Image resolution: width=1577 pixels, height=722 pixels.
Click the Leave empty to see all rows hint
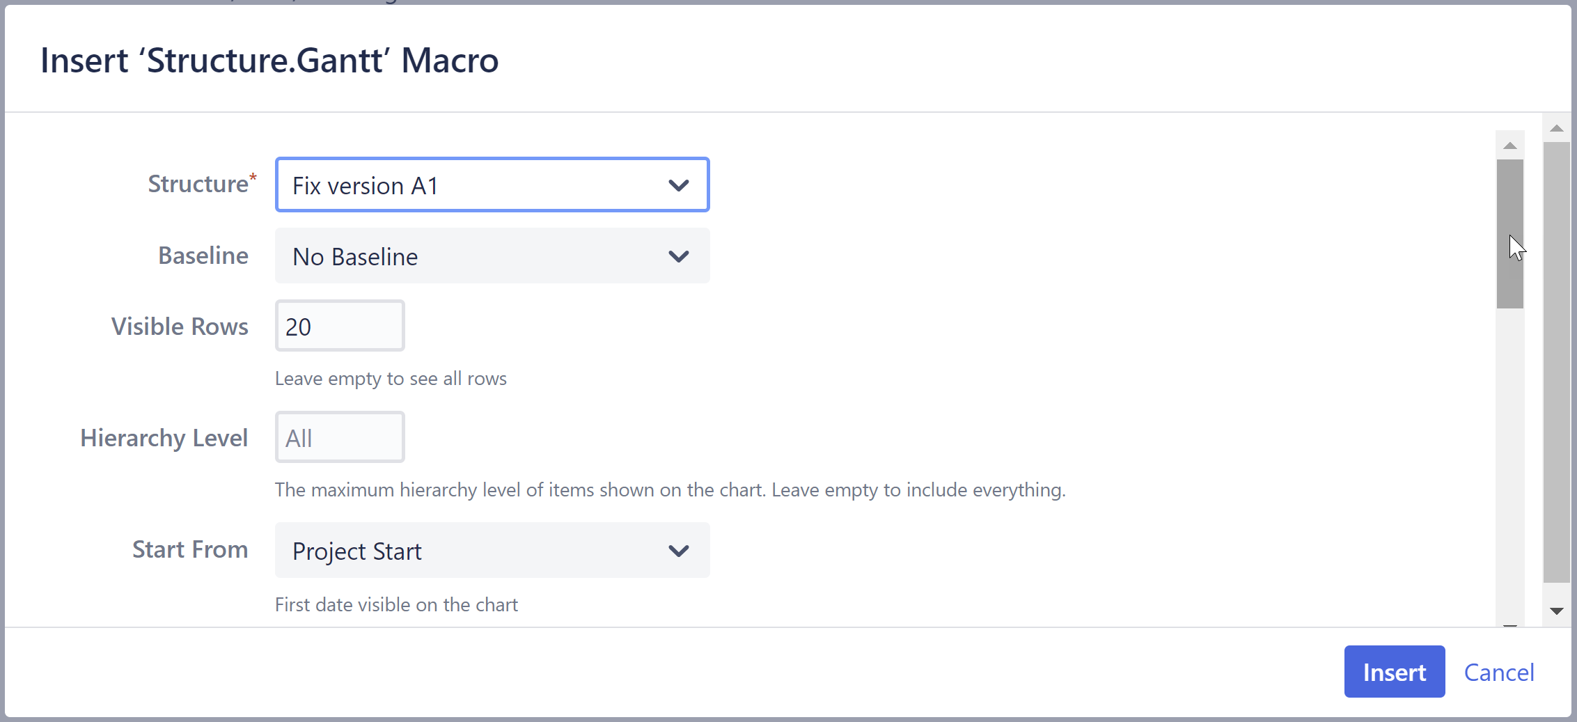tap(391, 378)
